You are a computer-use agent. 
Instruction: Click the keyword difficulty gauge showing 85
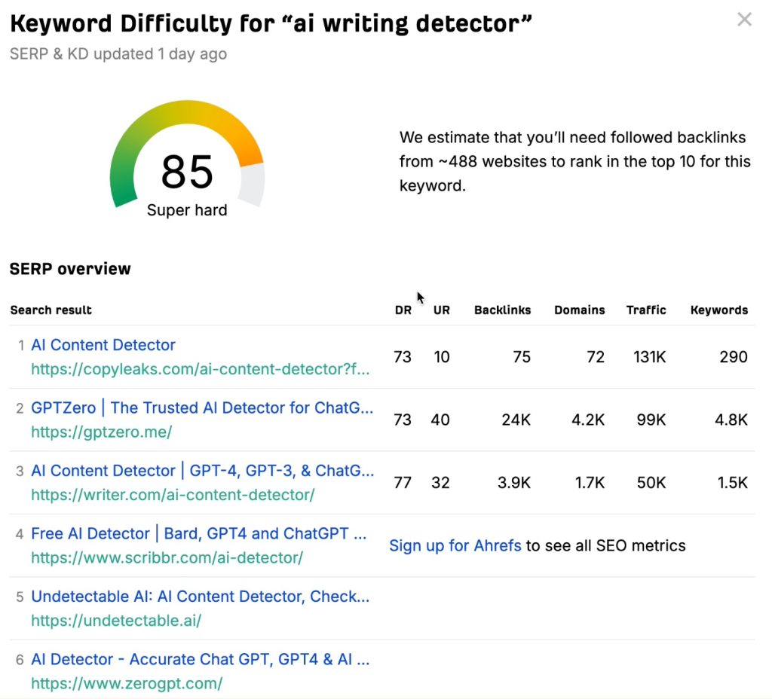187,162
